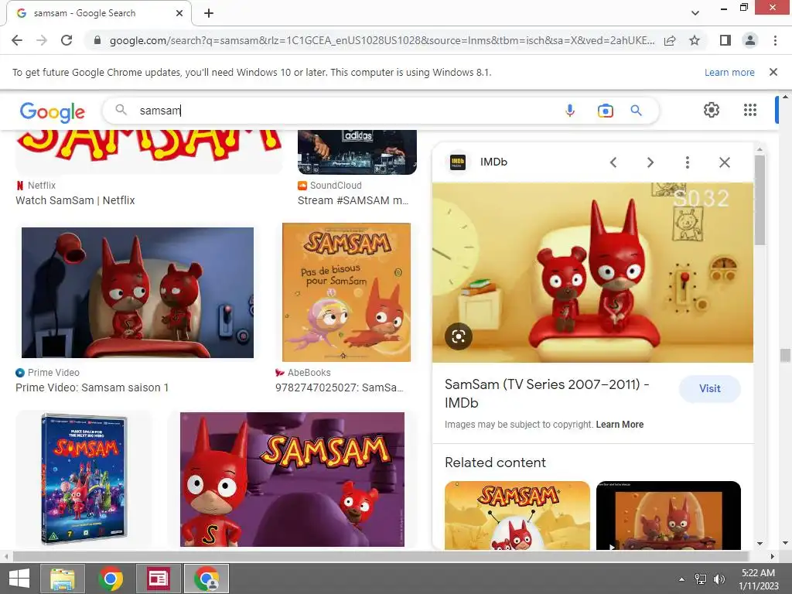Close the IMDb image preview panel
The image size is (792, 594).
(x=724, y=162)
